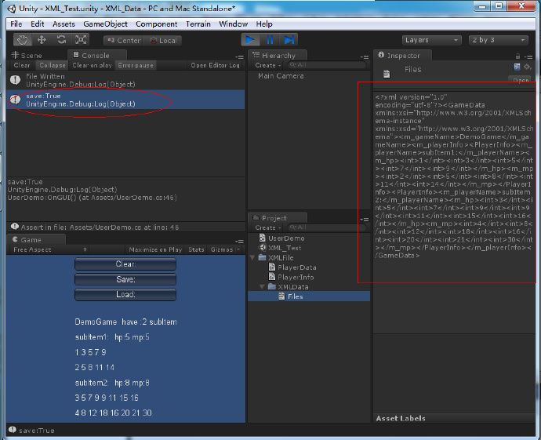Click the Load: button in Game view
This screenshot has width=541, height=440.
tap(125, 294)
